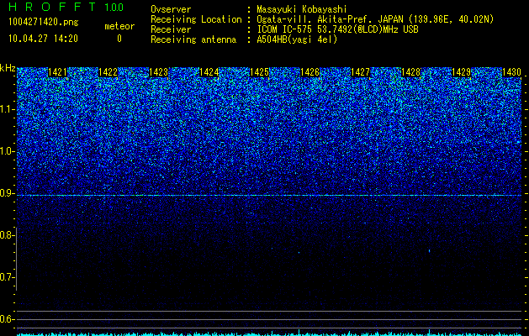
Task: Click the HROFFT program title text
Action: coord(52,7)
